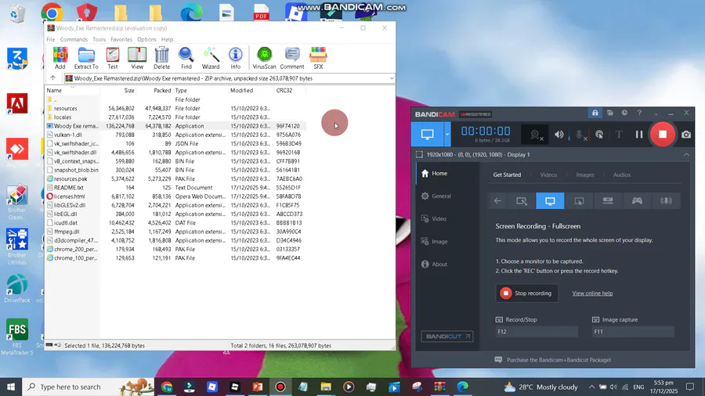The image size is (705, 396).
Task: Open Bandicam output folder icon
Action: pyautogui.click(x=609, y=113)
